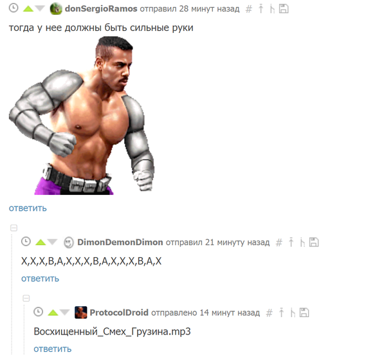
Task: Click the clock icon beside donSergioRamos
Action: point(14,8)
